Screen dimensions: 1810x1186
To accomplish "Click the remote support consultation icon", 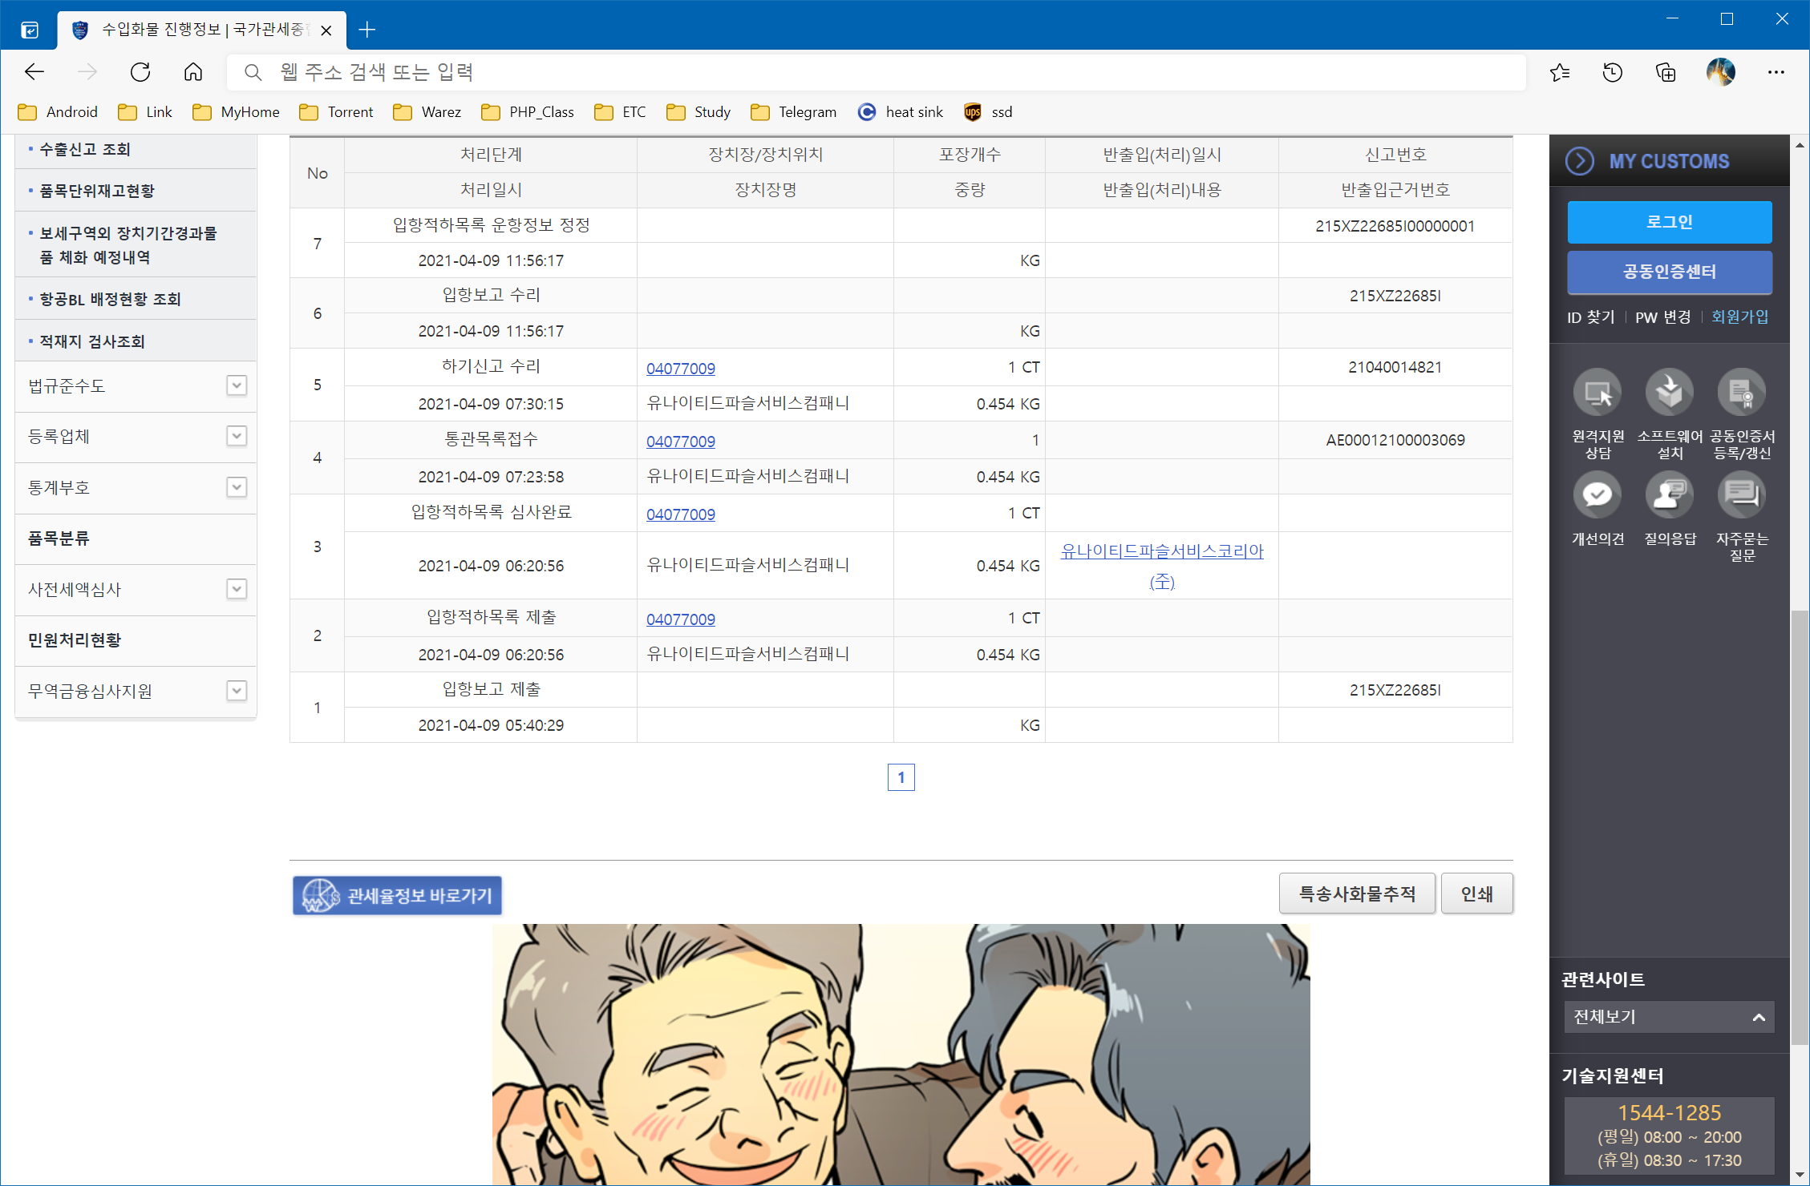I will (1597, 393).
